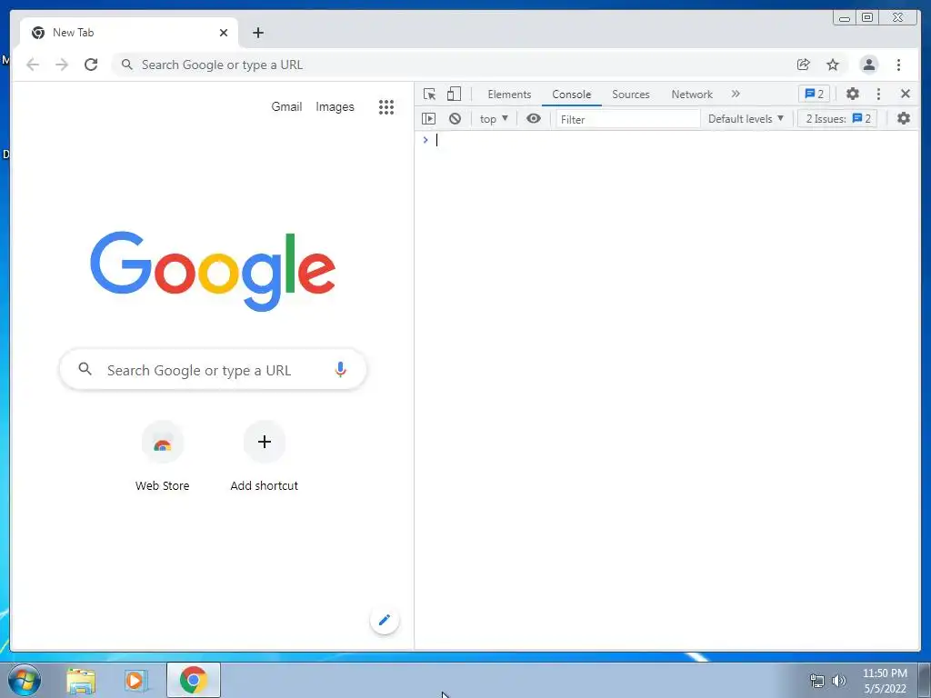931x698 pixels.
Task: Focus the console Filter field
Action: pyautogui.click(x=627, y=119)
